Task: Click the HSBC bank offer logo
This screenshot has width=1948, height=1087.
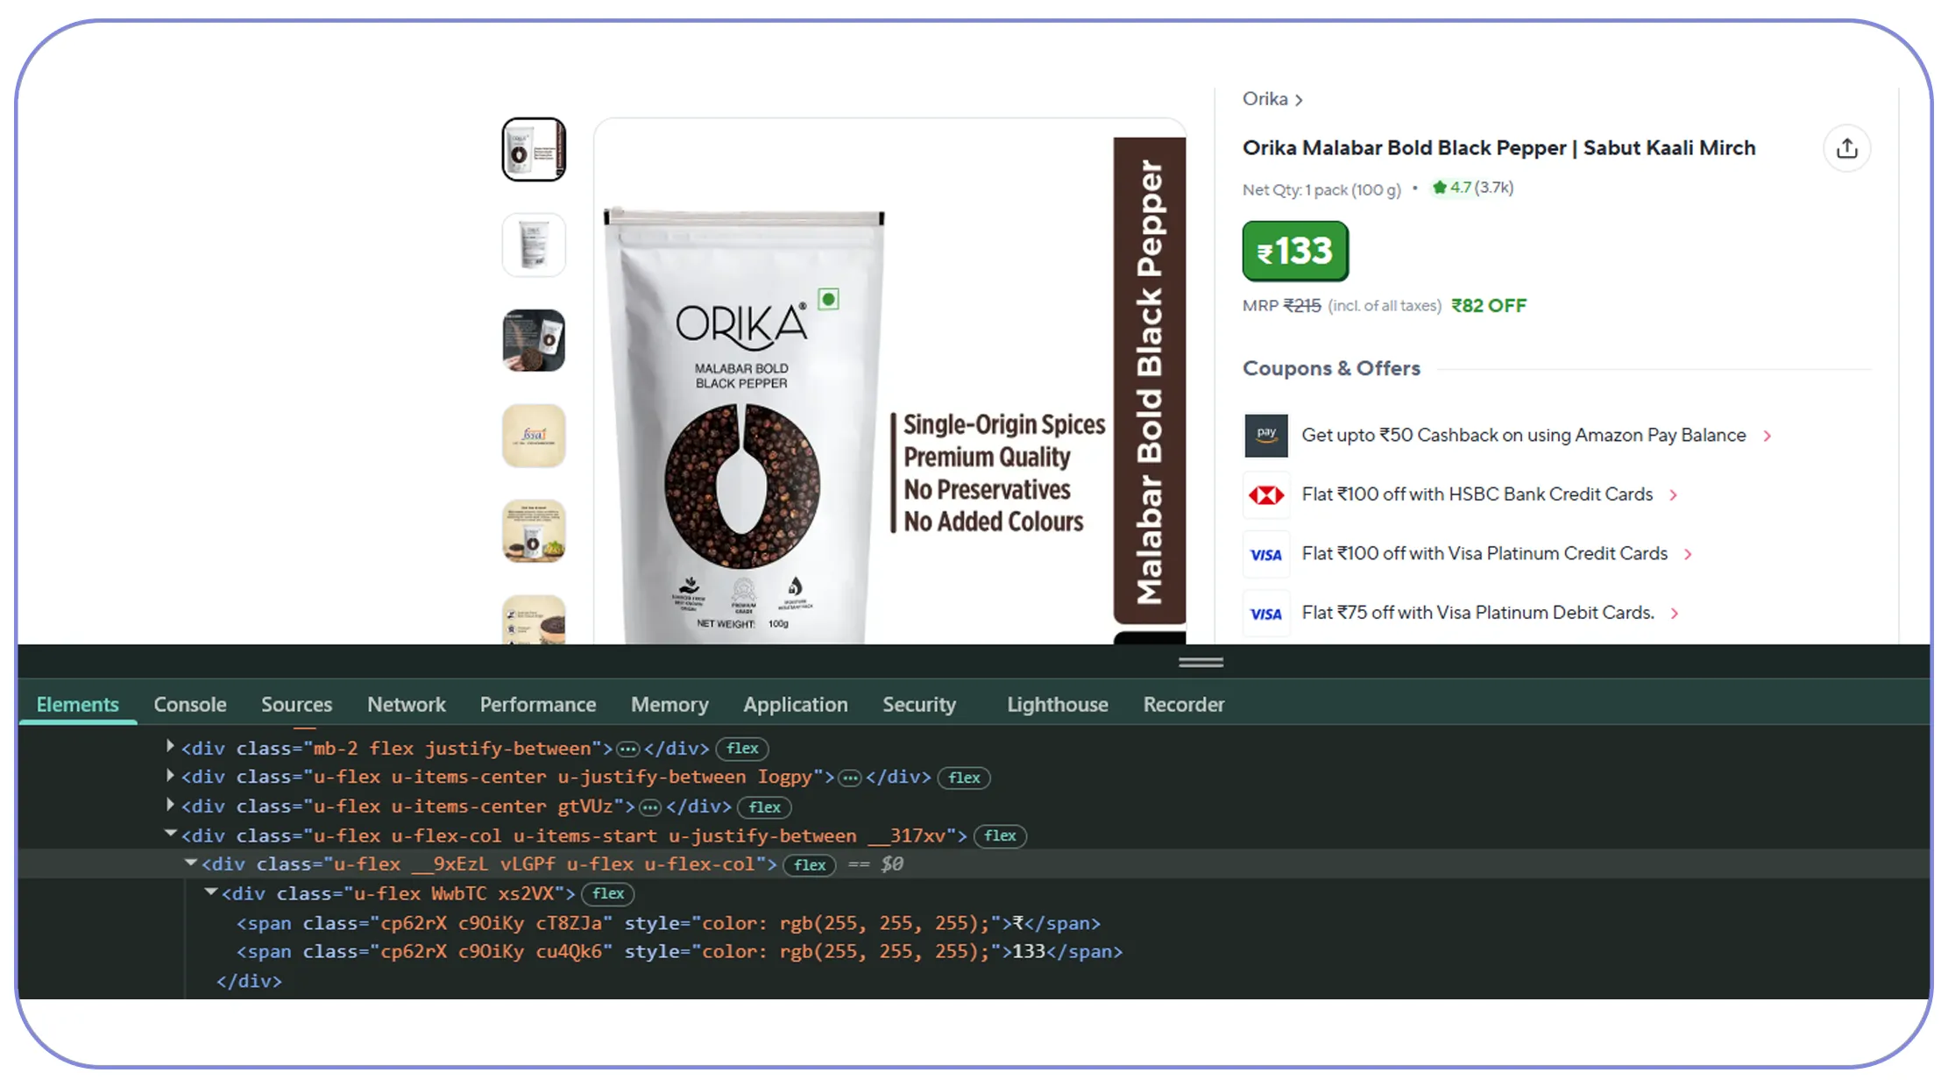Action: coord(1266,495)
